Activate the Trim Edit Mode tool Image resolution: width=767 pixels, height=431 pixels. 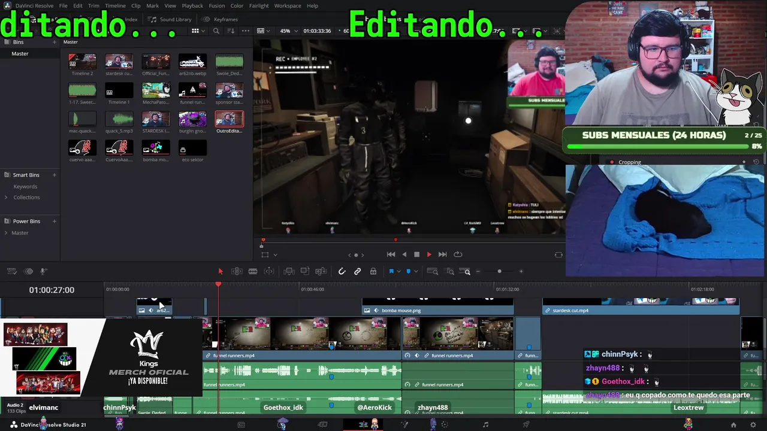point(237,271)
